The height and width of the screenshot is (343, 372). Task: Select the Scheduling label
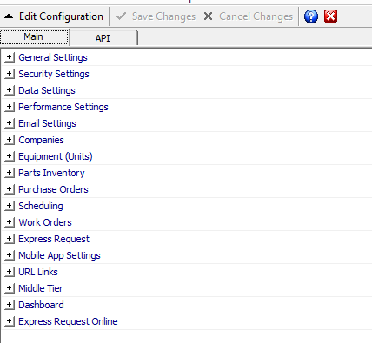pyautogui.click(x=41, y=206)
